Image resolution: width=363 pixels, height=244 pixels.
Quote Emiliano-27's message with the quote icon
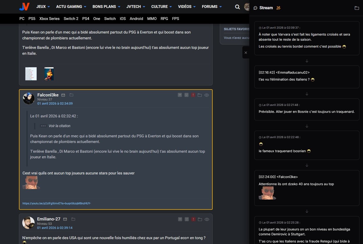(x=180, y=219)
